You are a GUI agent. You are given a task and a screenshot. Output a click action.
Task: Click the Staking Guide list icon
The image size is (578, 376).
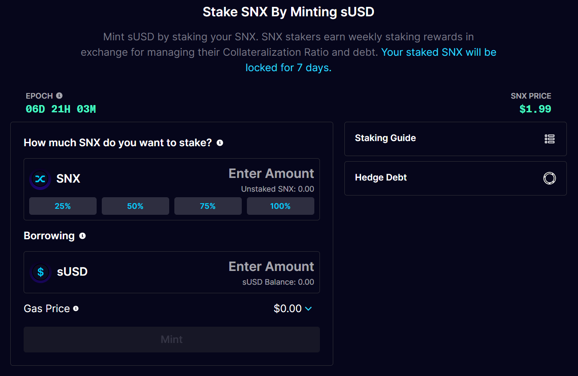[549, 138]
